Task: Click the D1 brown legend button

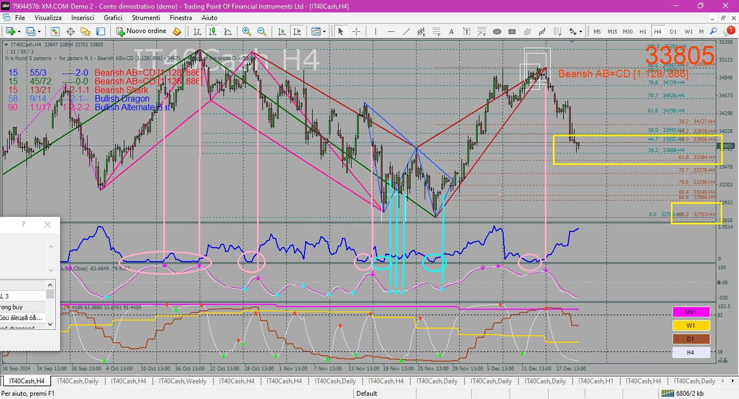Action: [691, 339]
